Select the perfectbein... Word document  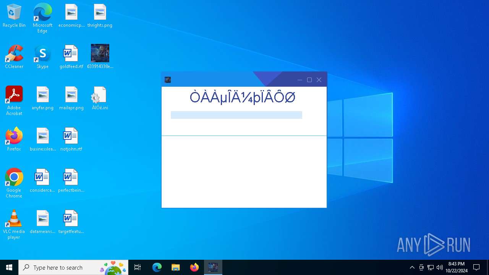(71, 181)
